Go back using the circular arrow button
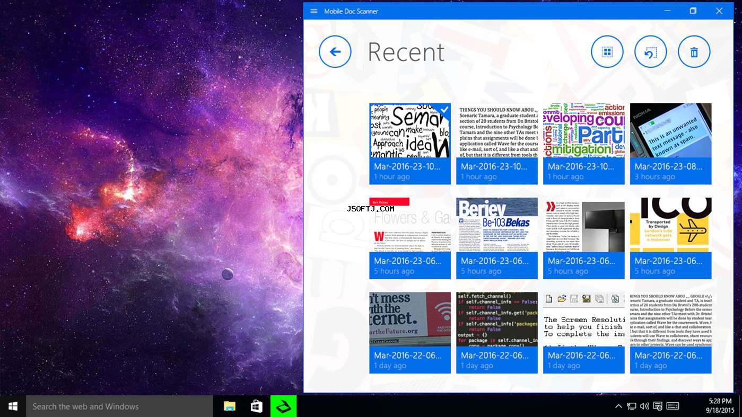 (335, 51)
